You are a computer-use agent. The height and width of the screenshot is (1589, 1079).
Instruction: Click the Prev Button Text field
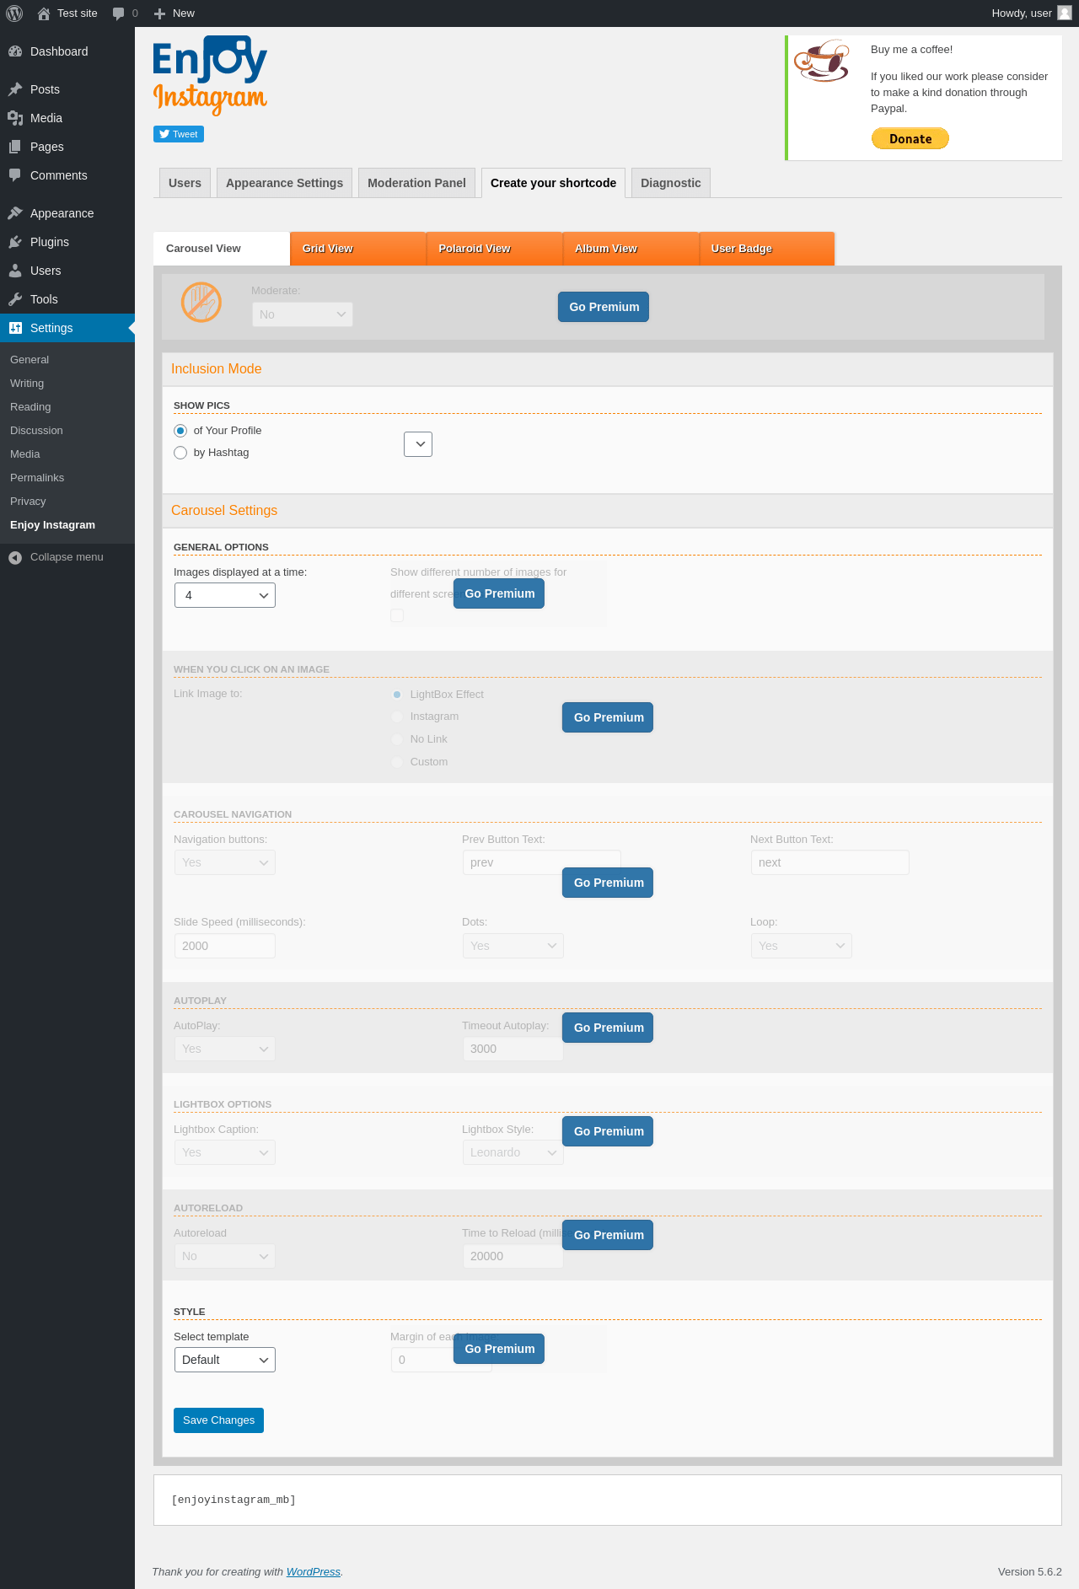coord(542,862)
